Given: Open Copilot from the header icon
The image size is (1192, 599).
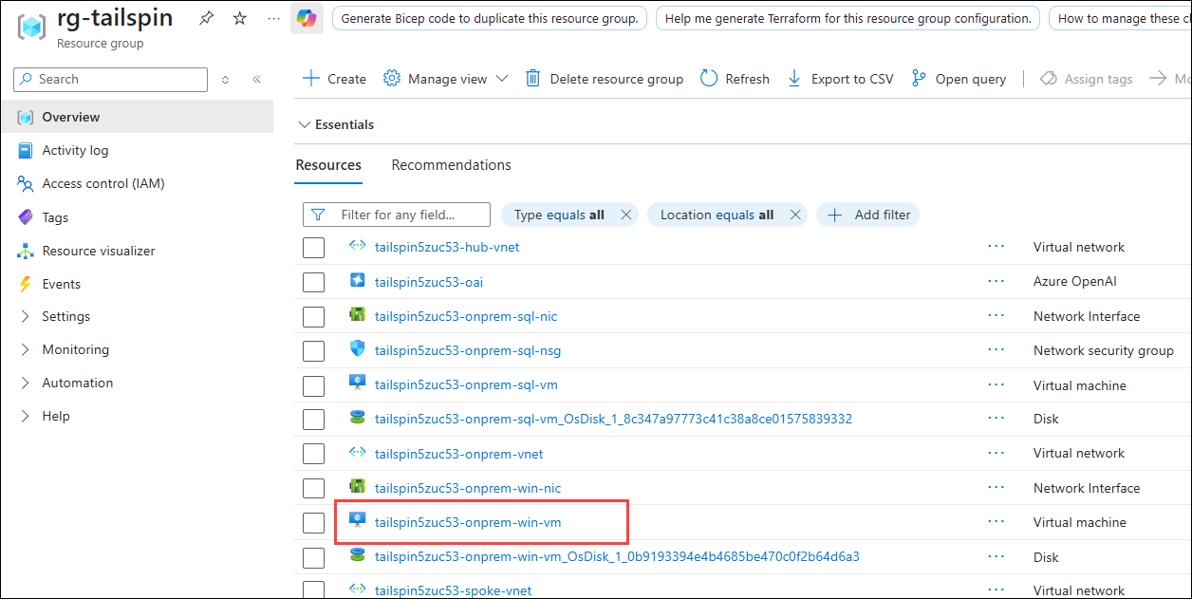Looking at the screenshot, I should (306, 18).
